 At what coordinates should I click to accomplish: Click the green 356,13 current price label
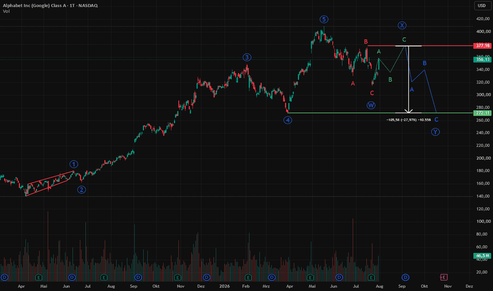coord(482,59)
